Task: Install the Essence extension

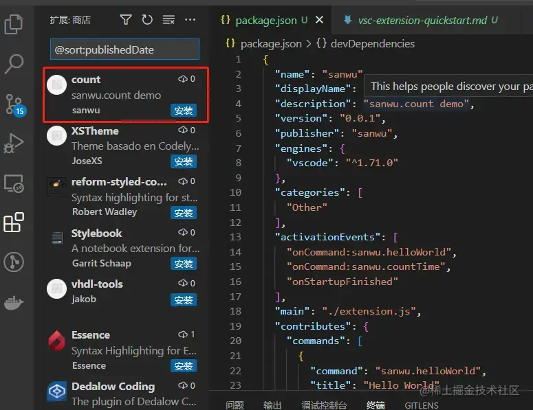Action: pyautogui.click(x=184, y=366)
